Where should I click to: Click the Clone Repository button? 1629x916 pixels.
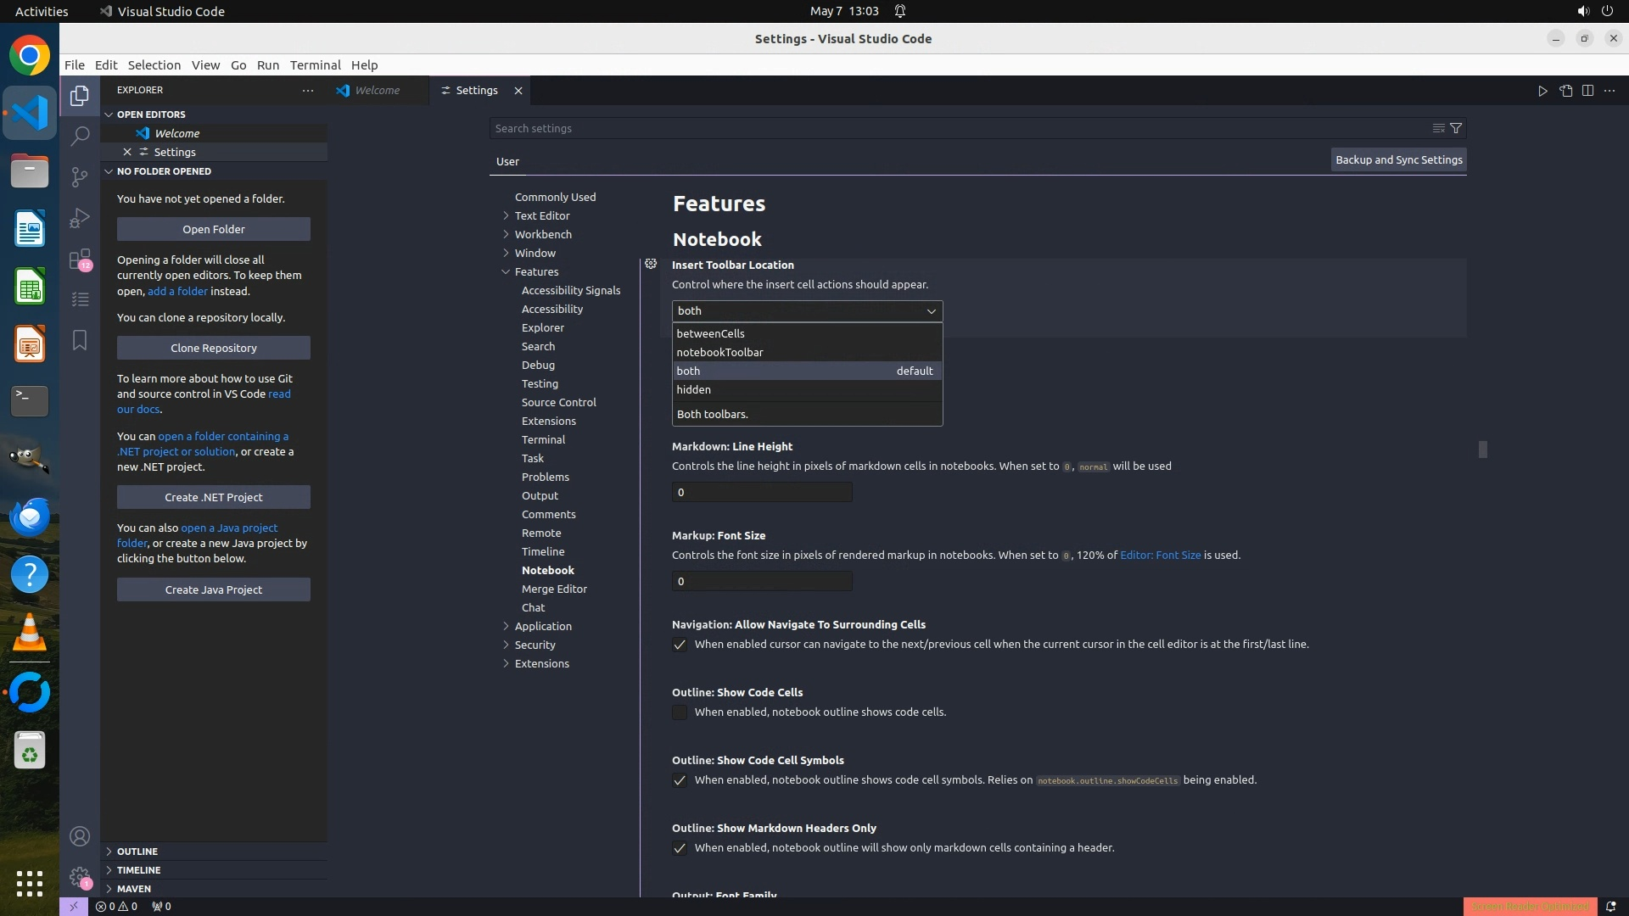click(213, 348)
